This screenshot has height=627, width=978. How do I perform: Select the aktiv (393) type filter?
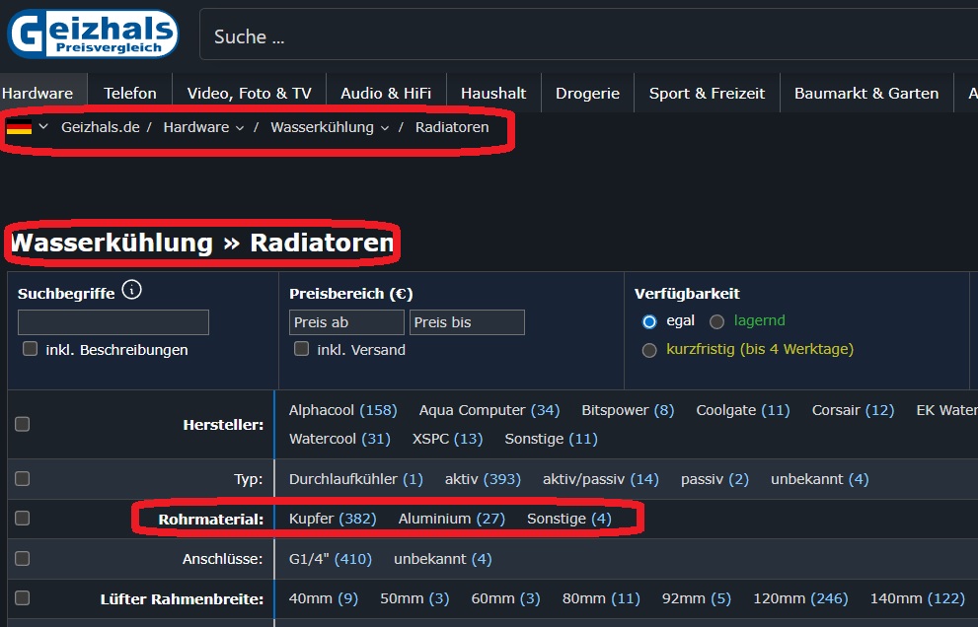[483, 479]
